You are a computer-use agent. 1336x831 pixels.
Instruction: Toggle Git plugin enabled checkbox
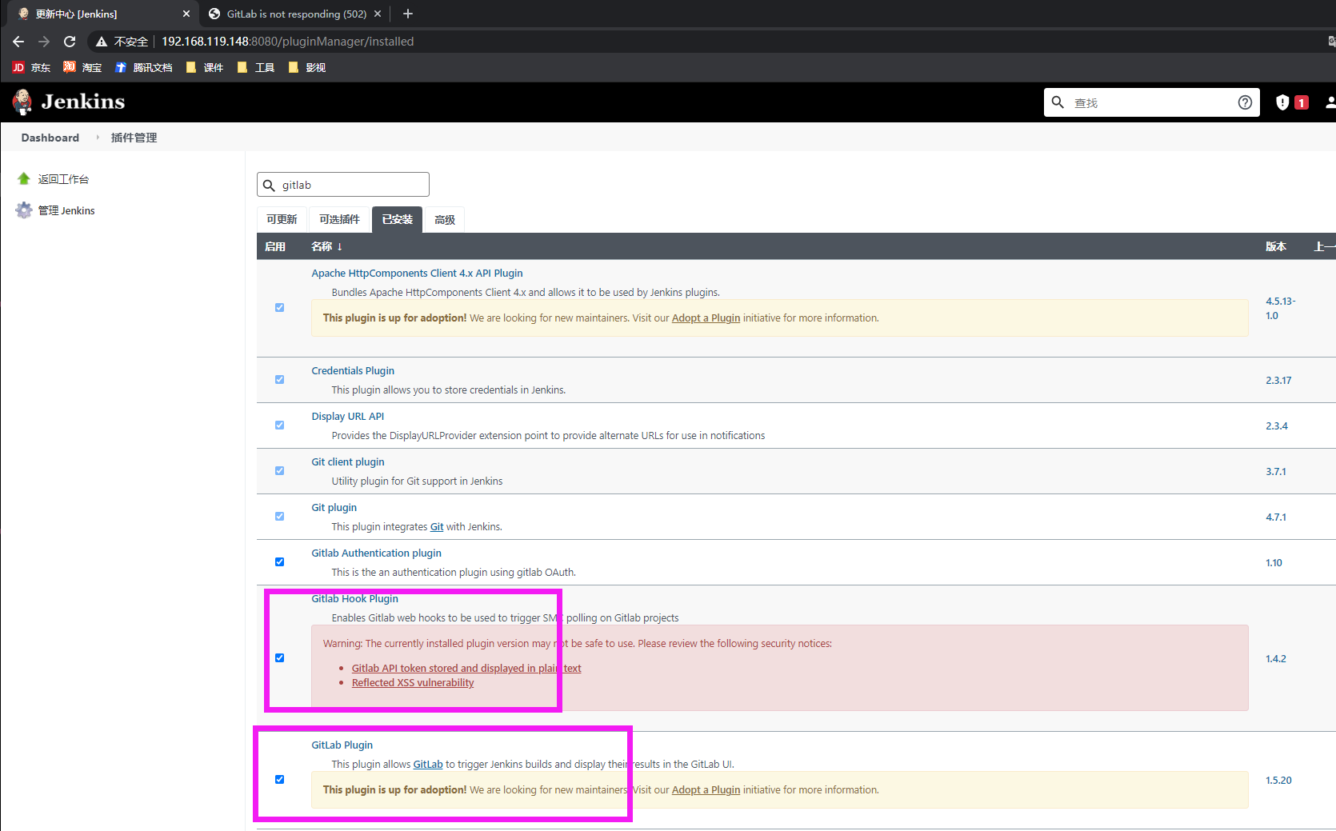[x=279, y=517]
